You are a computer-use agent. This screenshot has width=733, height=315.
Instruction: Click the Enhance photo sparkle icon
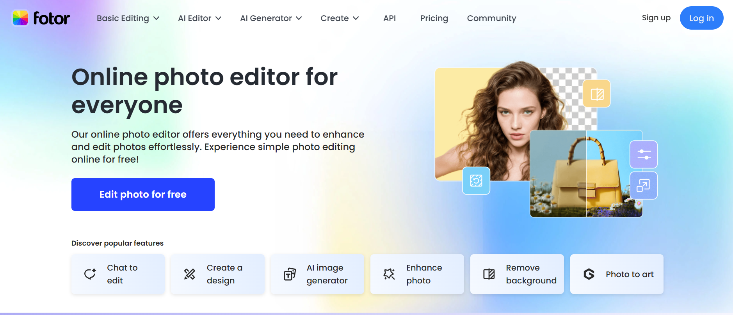pos(389,274)
